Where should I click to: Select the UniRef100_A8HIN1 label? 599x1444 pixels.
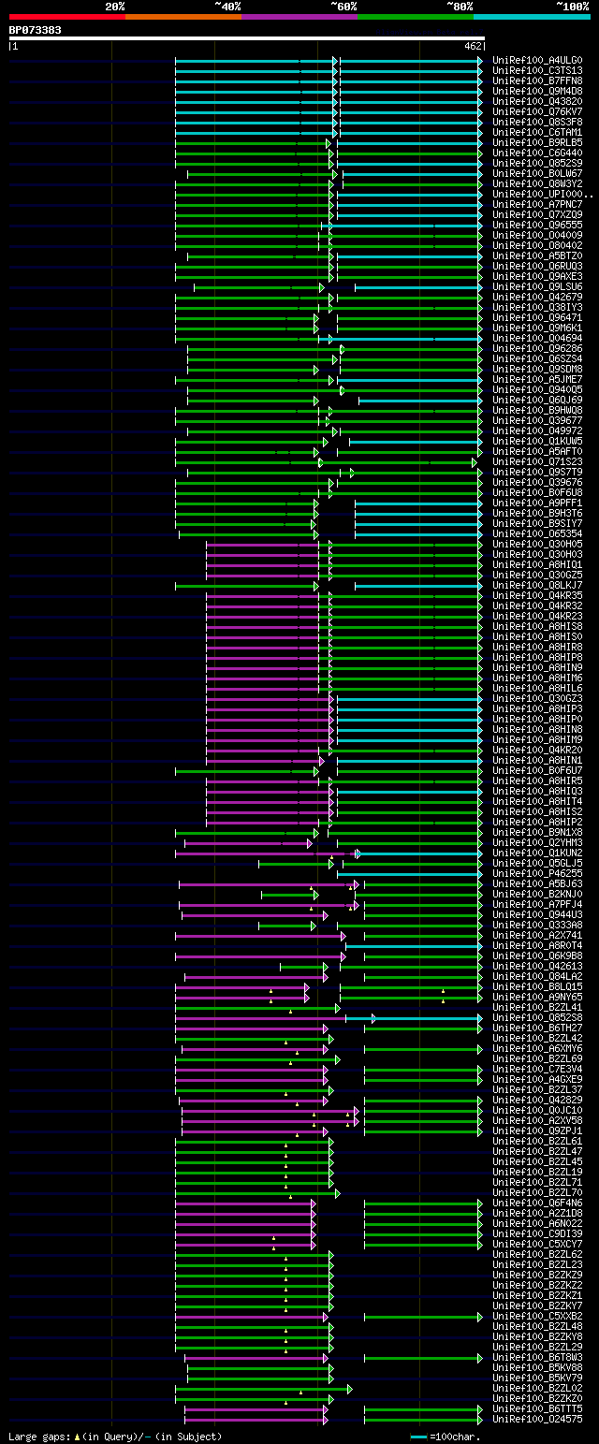pyautogui.click(x=537, y=760)
